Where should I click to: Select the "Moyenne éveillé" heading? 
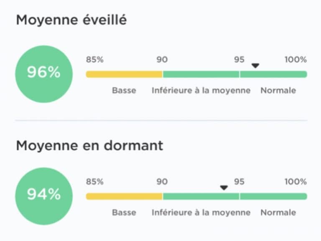71,20
